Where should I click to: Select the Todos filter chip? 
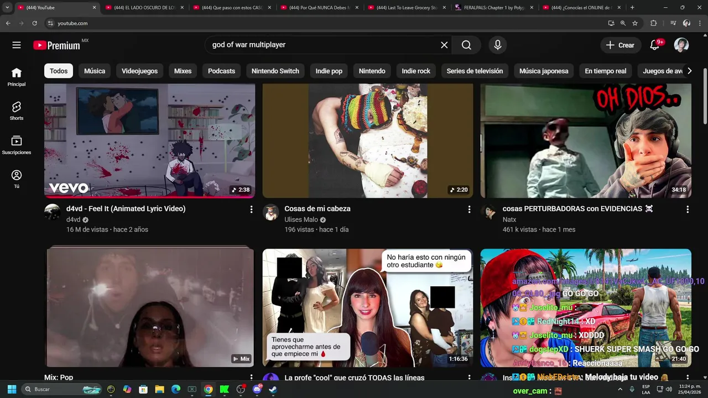coord(59,71)
